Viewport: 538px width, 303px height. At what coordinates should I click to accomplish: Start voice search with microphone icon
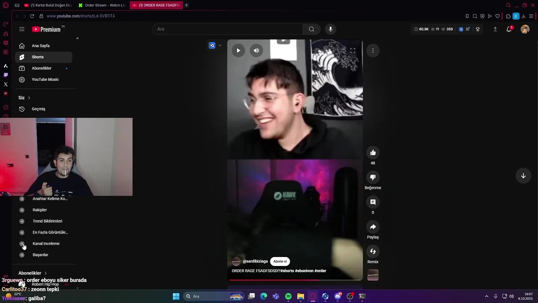pyautogui.click(x=330, y=29)
